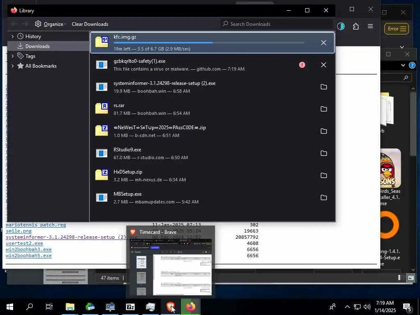Show NeWesT SeTUp 2025 zip in folder
Image resolution: width=420 pixels, height=315 pixels.
click(324, 131)
